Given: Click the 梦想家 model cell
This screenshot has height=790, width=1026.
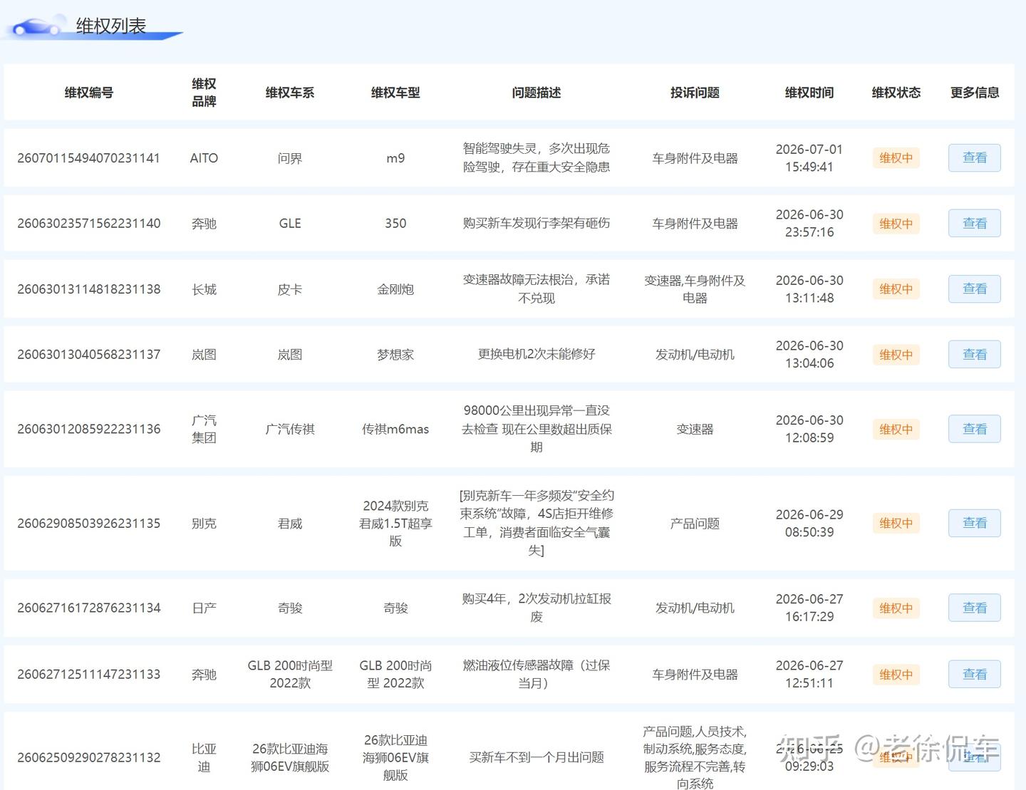Looking at the screenshot, I should (x=395, y=355).
